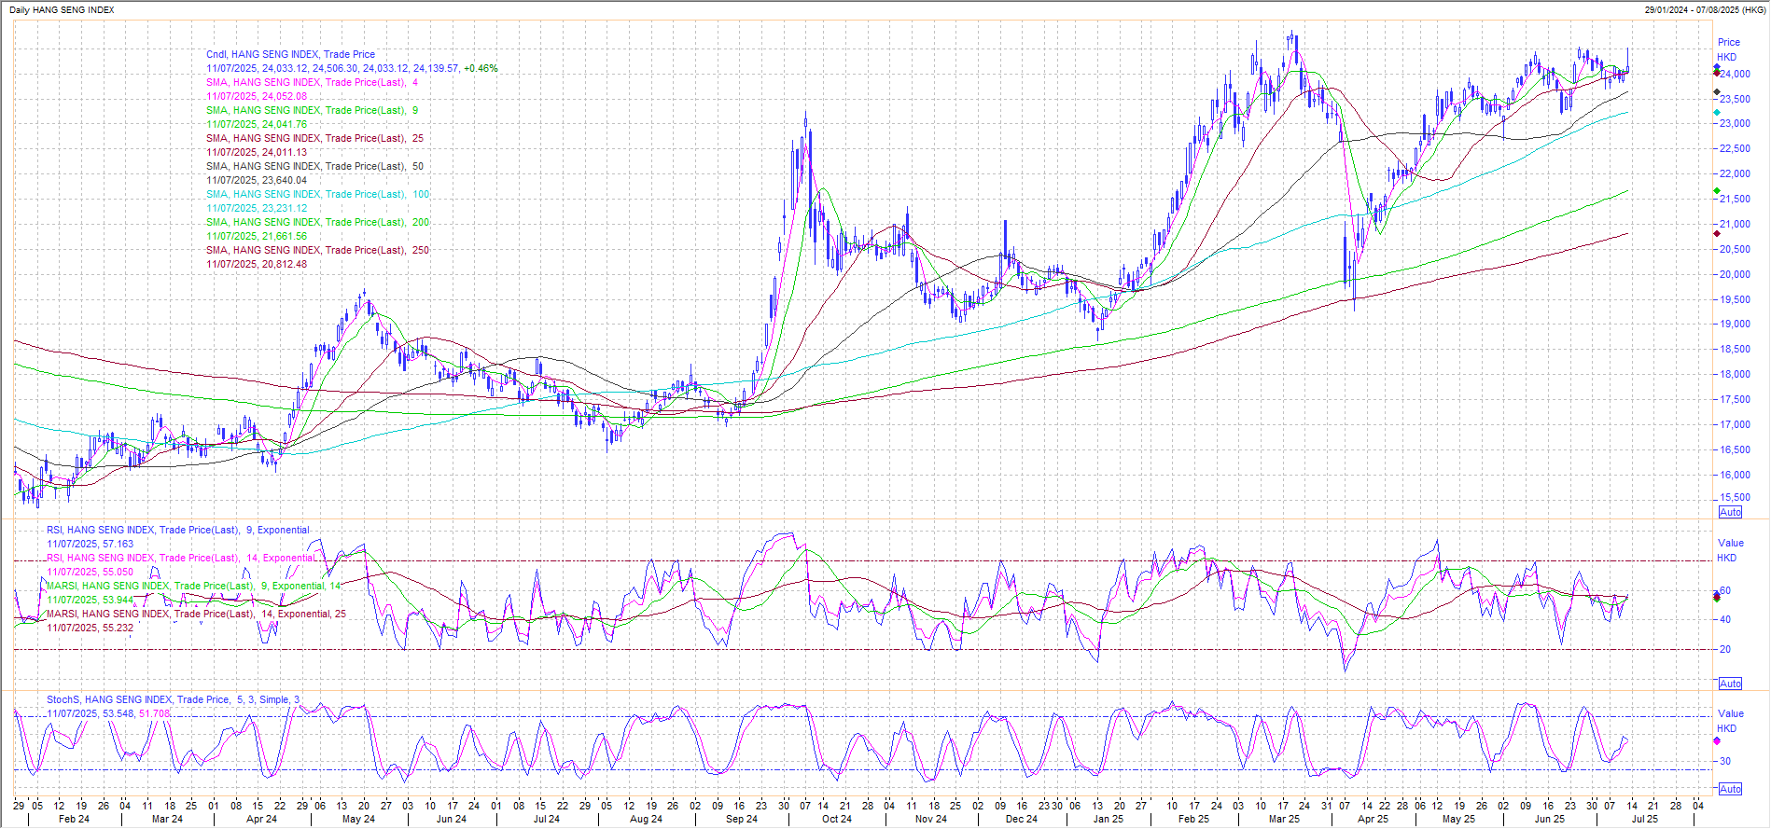Click the candle values line '24,033.12, 24,506.30...'

352,68
